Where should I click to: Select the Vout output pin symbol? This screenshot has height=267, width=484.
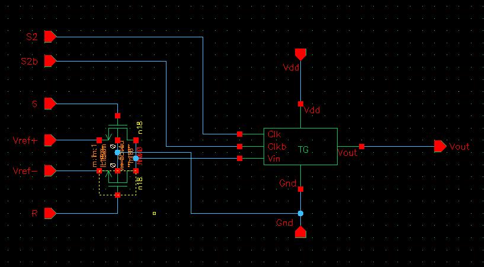click(440, 146)
